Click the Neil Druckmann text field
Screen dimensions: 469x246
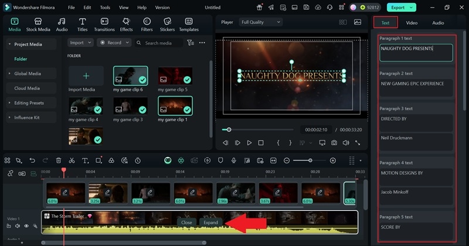click(x=416, y=142)
